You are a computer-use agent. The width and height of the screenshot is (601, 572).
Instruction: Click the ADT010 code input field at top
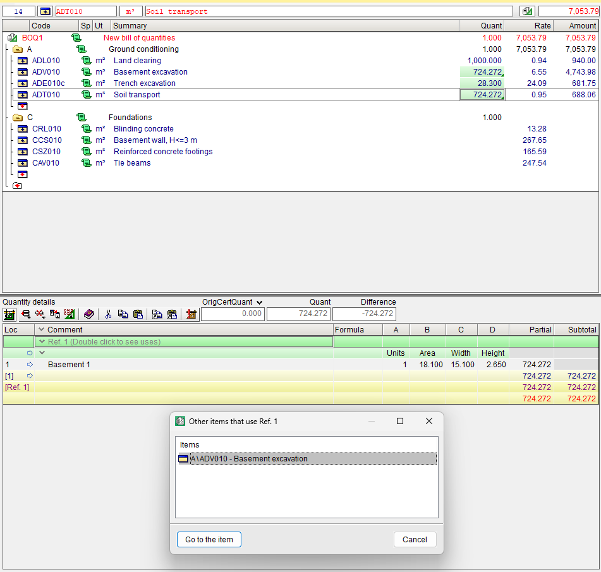point(86,11)
